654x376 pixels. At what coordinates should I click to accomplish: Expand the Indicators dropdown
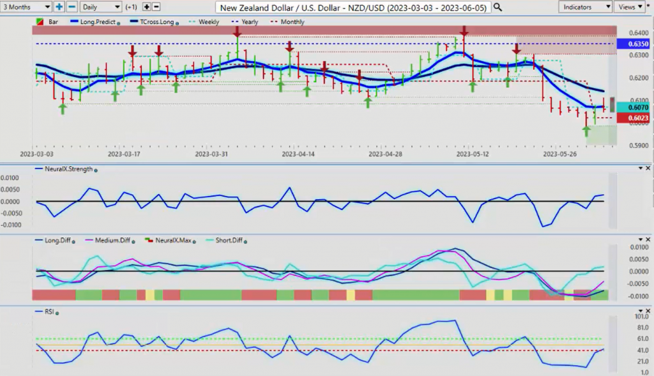584,7
